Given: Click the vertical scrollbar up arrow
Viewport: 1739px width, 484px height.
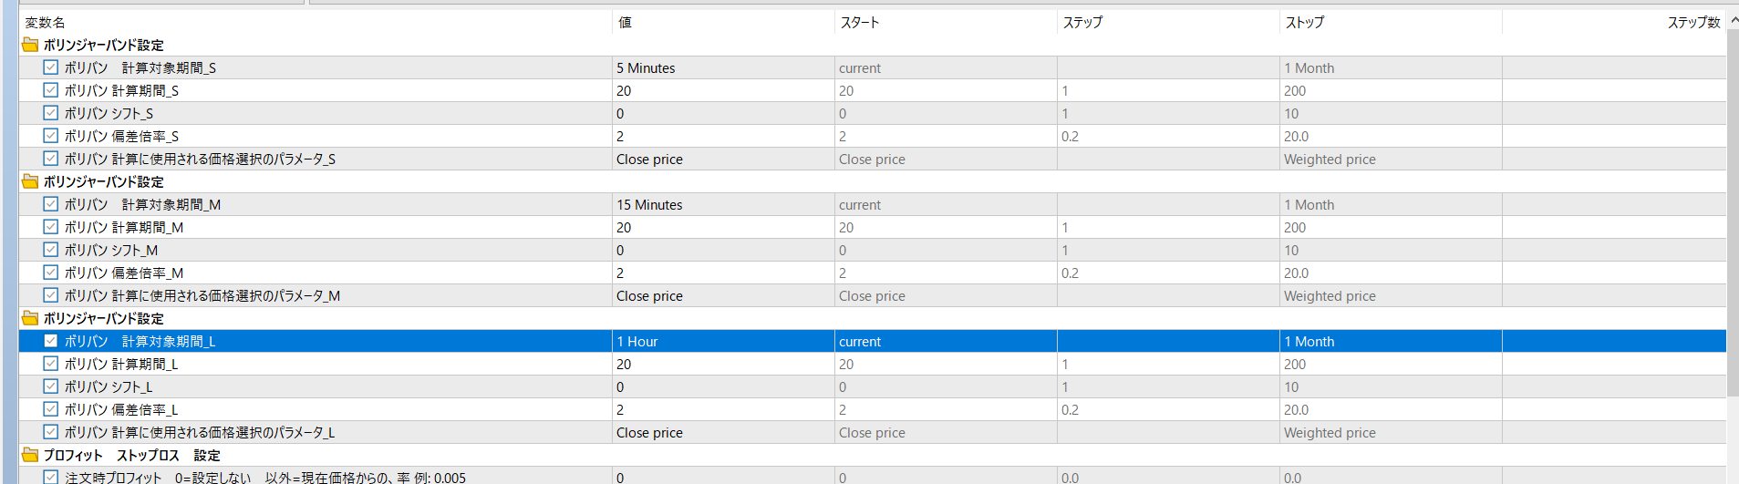Looking at the screenshot, I should click(x=1733, y=22).
